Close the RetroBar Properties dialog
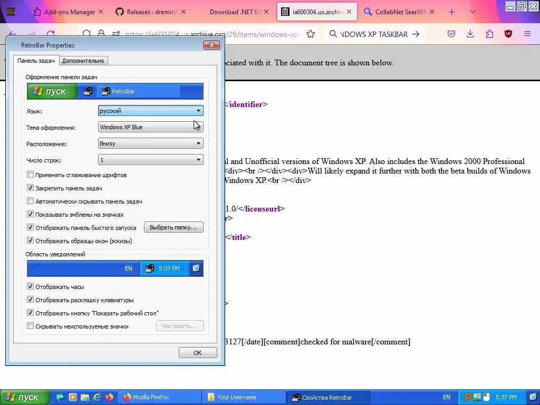This screenshot has width=540, height=405. [211, 45]
